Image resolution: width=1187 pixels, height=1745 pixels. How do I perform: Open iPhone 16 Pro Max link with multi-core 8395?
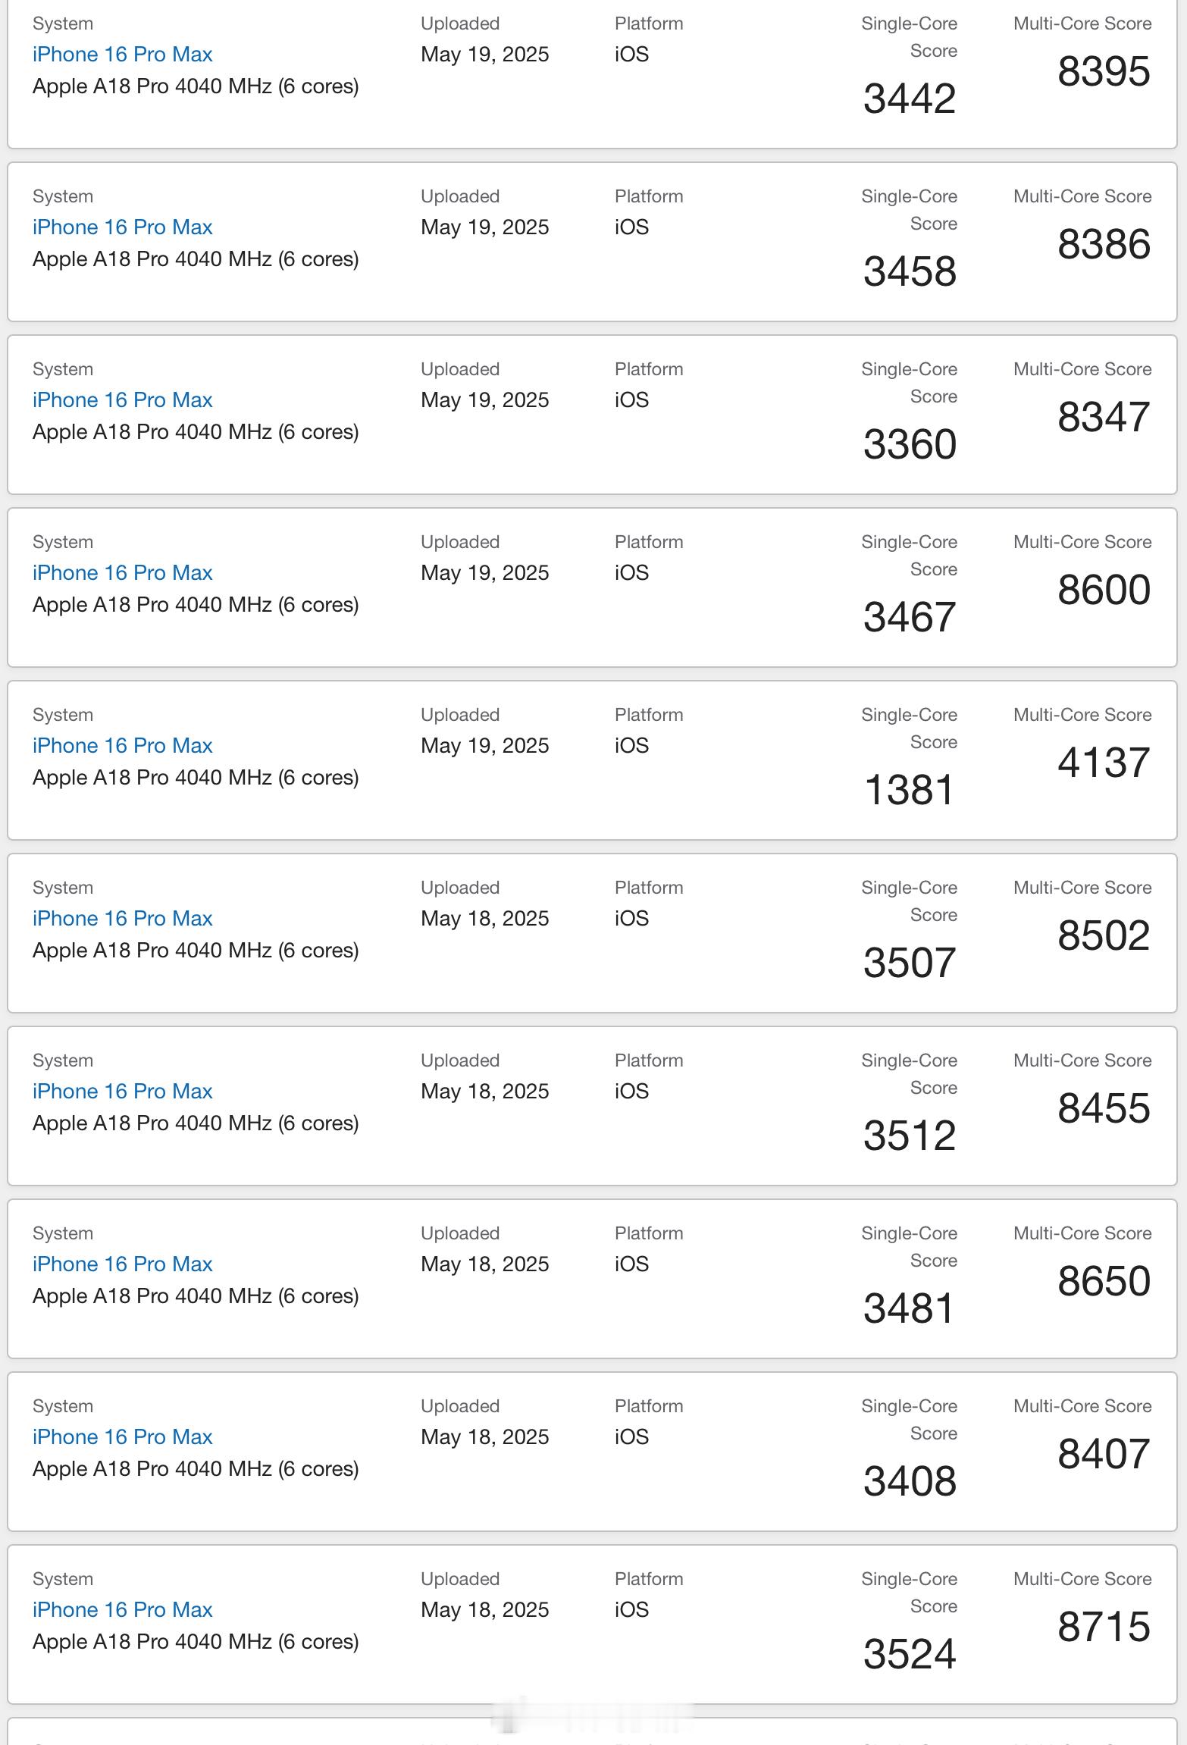(122, 55)
